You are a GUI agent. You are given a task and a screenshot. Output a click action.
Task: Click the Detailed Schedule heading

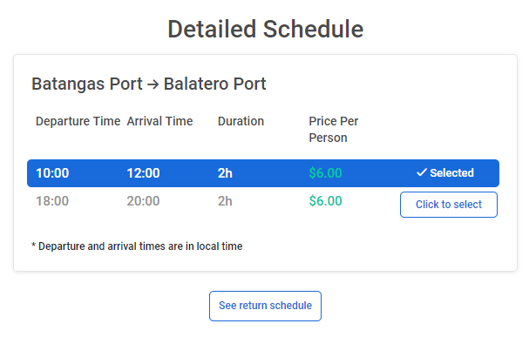click(266, 30)
